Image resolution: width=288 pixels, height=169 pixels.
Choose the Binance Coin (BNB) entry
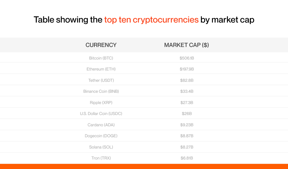[x=101, y=91]
